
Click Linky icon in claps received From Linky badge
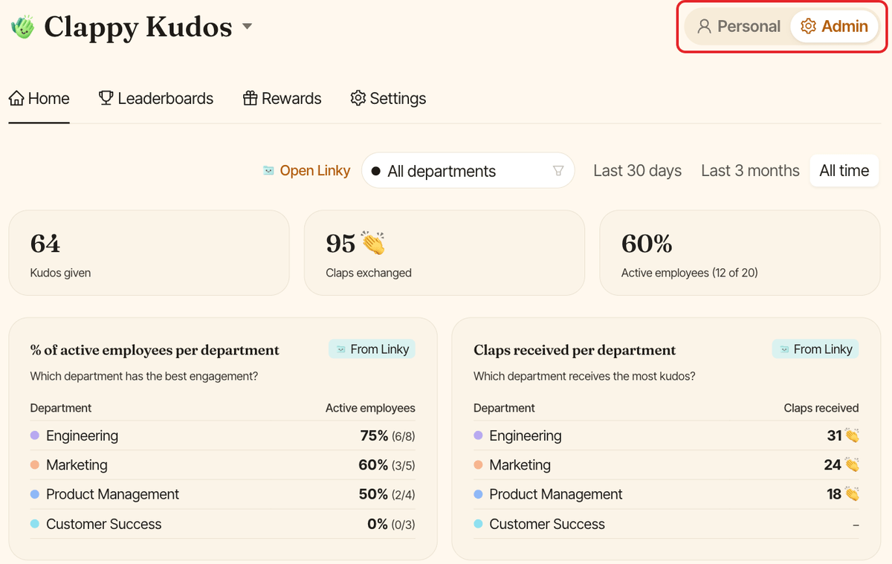click(784, 349)
